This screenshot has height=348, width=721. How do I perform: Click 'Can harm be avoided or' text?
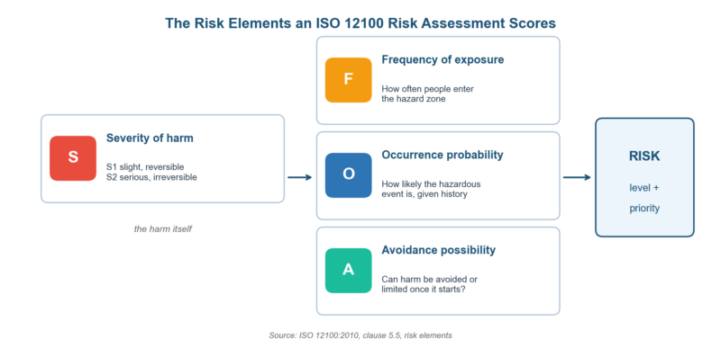pyautogui.click(x=430, y=280)
